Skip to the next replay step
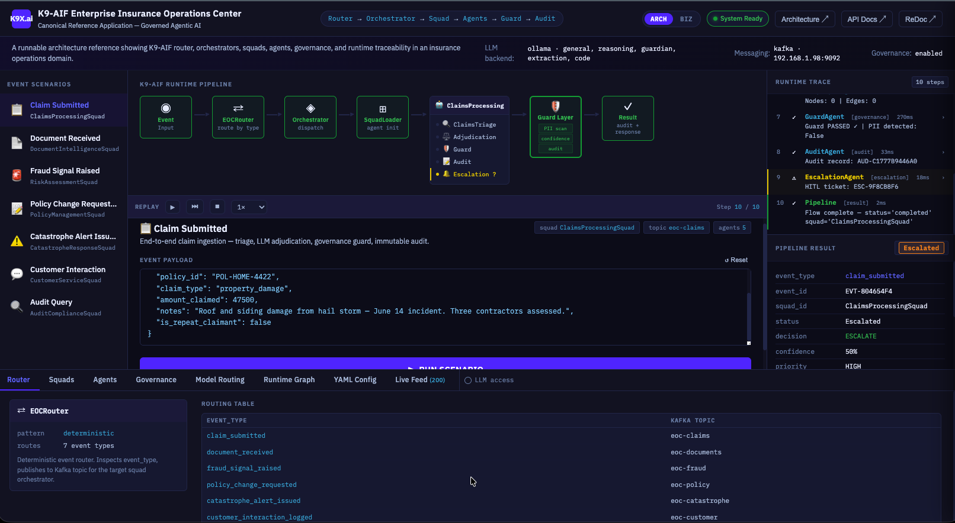This screenshot has height=523, width=955. point(195,207)
